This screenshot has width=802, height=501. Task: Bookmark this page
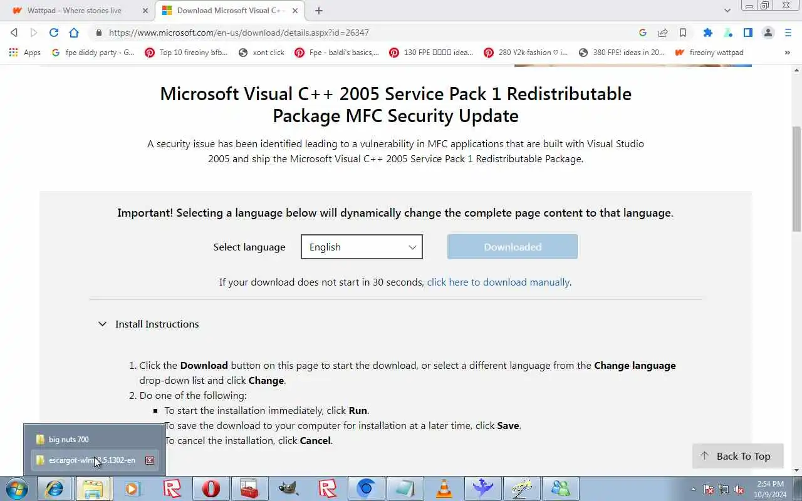point(683,33)
